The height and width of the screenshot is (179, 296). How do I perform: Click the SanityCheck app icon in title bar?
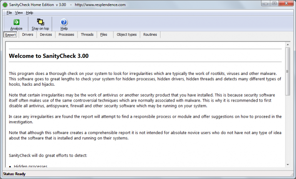(x=5, y=5)
